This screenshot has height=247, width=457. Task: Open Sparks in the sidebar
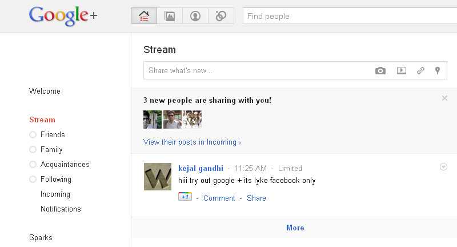point(41,238)
